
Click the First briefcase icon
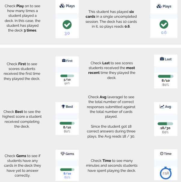coord(64,61)
